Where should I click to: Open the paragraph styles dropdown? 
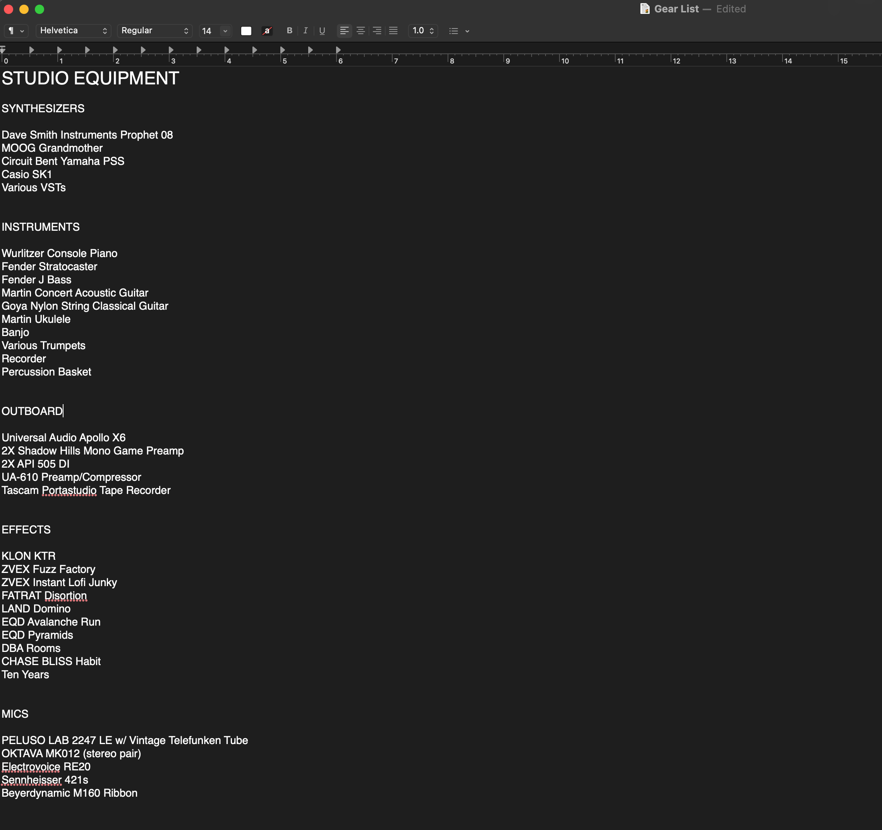(16, 31)
